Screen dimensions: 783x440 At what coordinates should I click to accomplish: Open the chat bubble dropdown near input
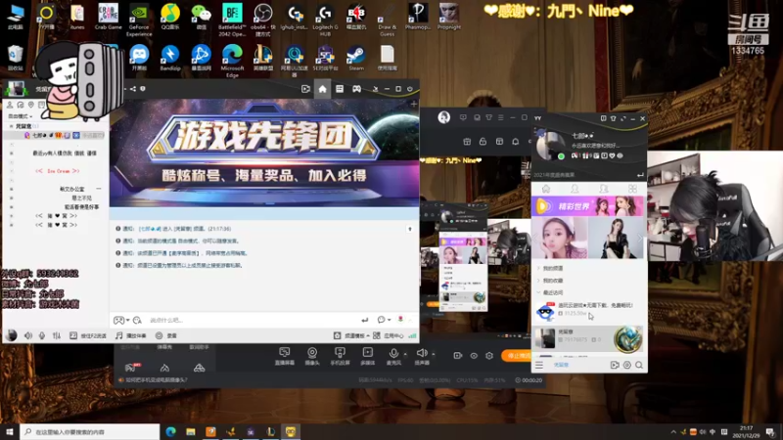point(384,320)
